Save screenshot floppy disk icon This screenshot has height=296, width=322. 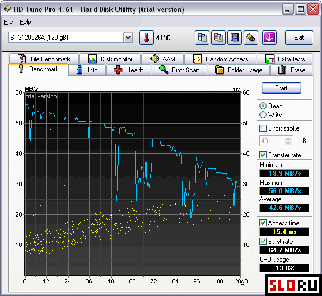(x=234, y=38)
